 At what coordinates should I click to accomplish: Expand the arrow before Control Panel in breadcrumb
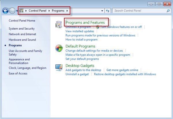click(x=26, y=11)
